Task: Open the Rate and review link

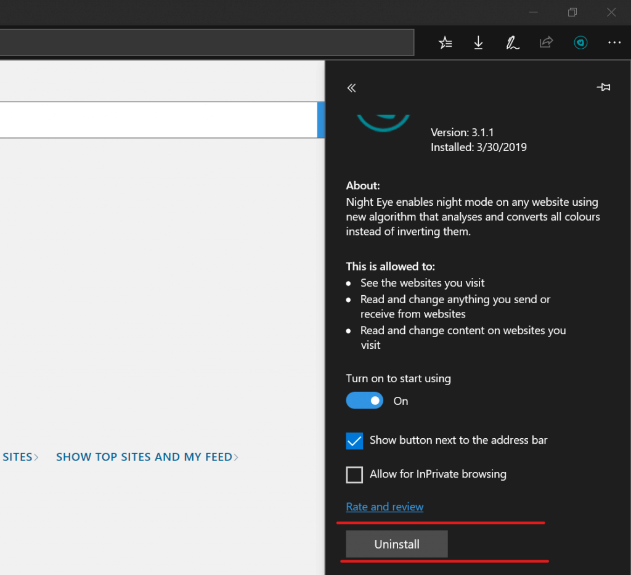Action: tap(385, 507)
